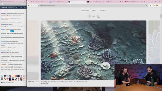This screenshot has width=162, height=91.
Task: Open a new browser tab
Action: [x=144, y=2]
